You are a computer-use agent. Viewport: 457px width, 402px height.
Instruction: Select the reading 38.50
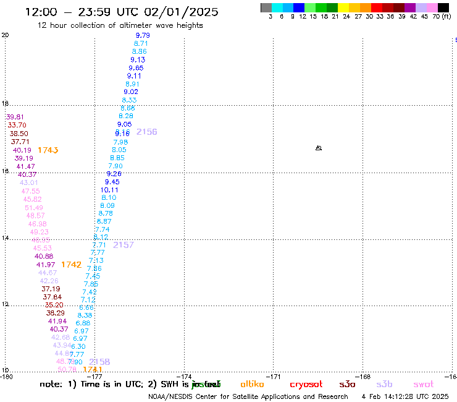click(19, 134)
